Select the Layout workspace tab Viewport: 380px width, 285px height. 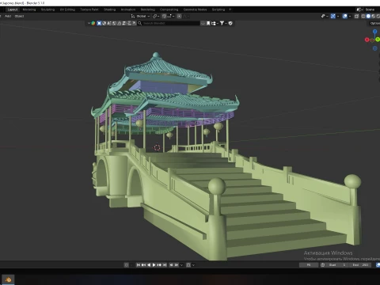13,9
